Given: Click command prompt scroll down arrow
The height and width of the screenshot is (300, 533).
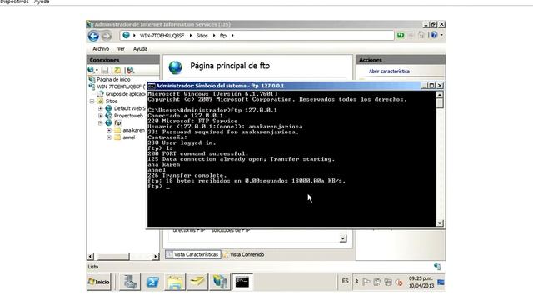Looking at the screenshot, I should point(440,223).
